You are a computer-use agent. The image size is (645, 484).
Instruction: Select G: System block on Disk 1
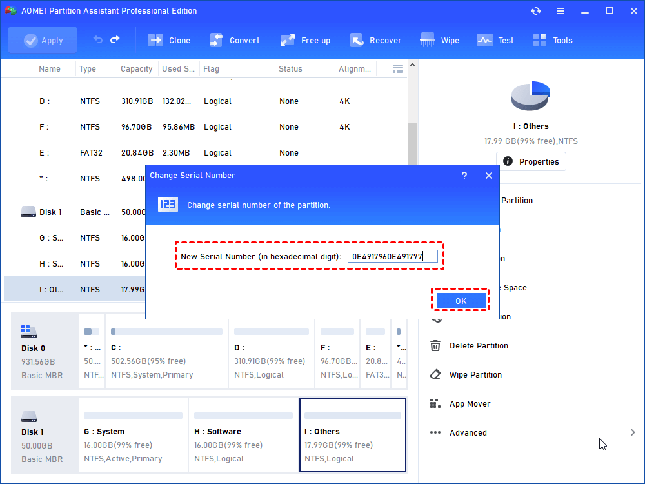pos(133,435)
